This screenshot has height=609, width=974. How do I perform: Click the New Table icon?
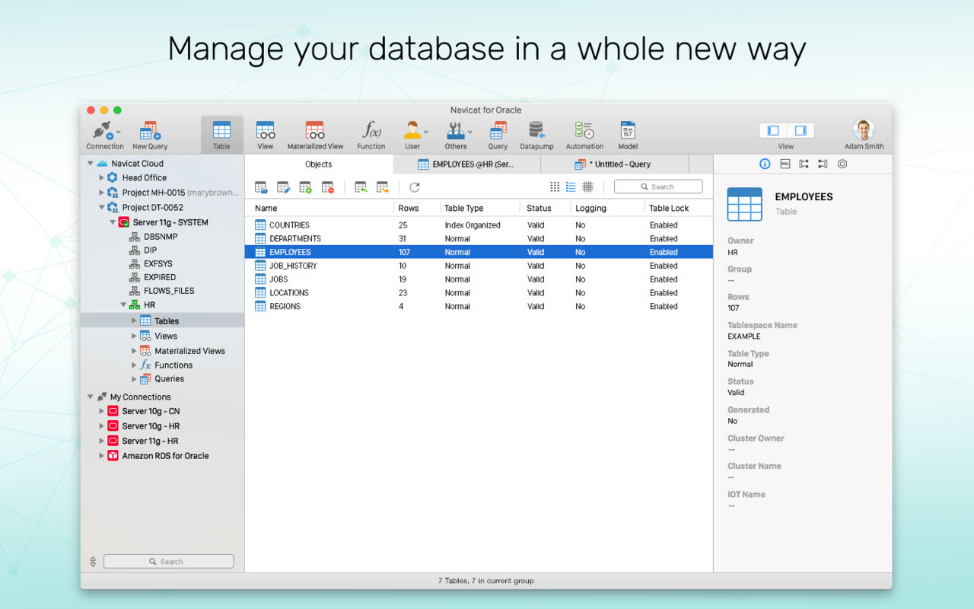[x=305, y=187]
